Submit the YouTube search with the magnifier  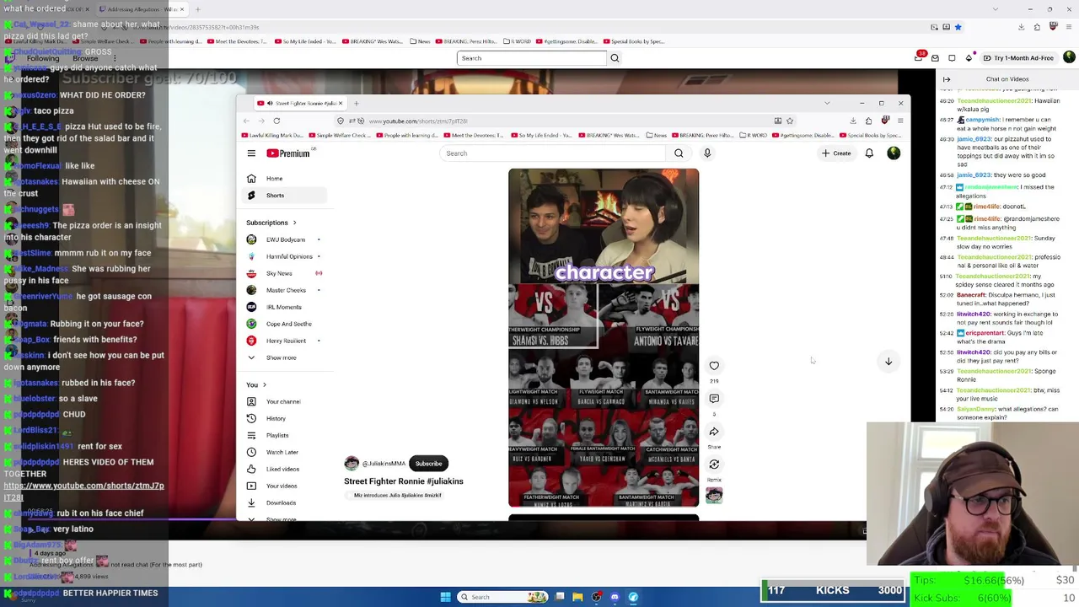coord(679,153)
